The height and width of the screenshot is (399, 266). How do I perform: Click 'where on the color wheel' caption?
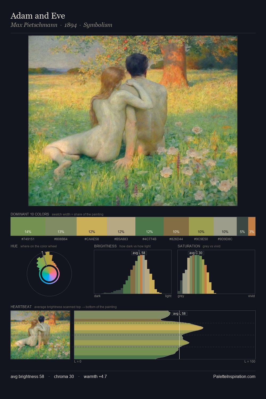[x=39, y=246]
